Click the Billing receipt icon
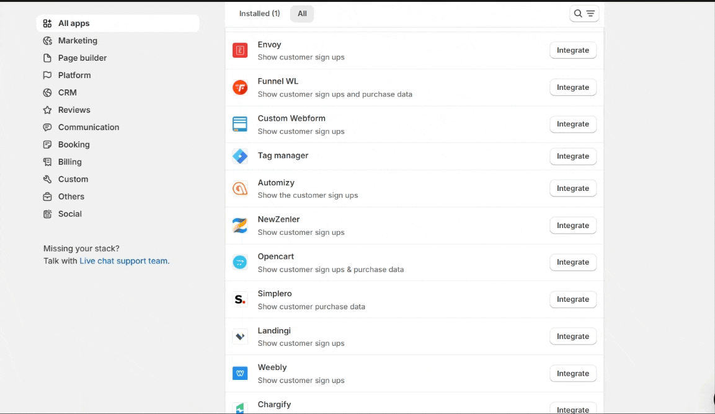Screen dimensions: 715x414 pyautogui.click(x=47, y=162)
